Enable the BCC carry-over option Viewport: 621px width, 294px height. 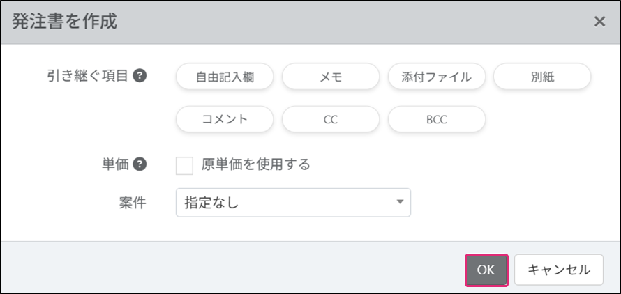point(437,119)
